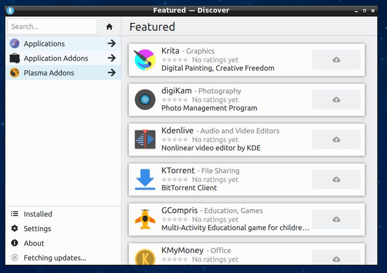Click the 'Featured' page heading
Screen dimensions: 387x273
click(x=152, y=27)
